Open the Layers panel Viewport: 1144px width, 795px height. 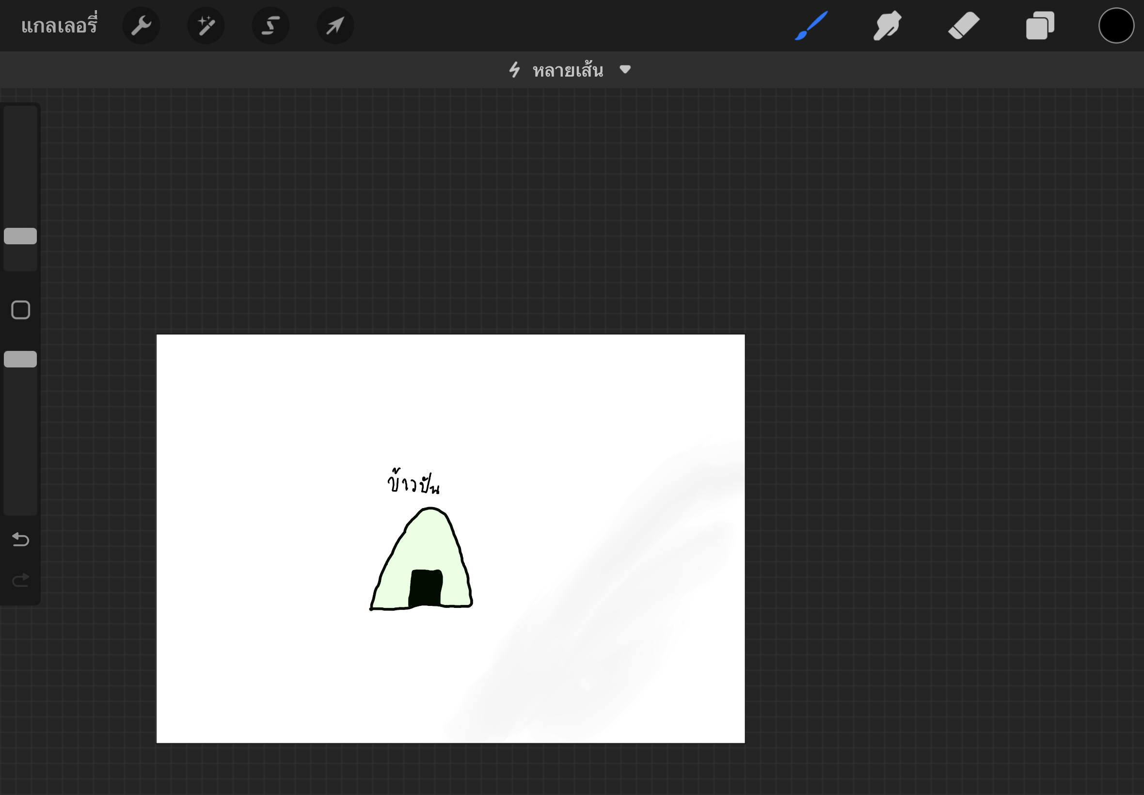click(x=1040, y=25)
